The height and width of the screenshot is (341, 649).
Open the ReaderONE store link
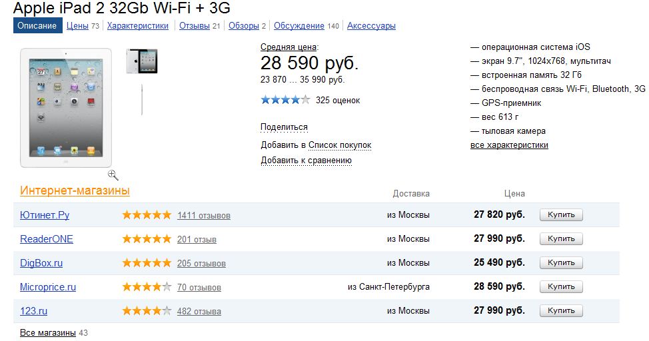coord(47,239)
